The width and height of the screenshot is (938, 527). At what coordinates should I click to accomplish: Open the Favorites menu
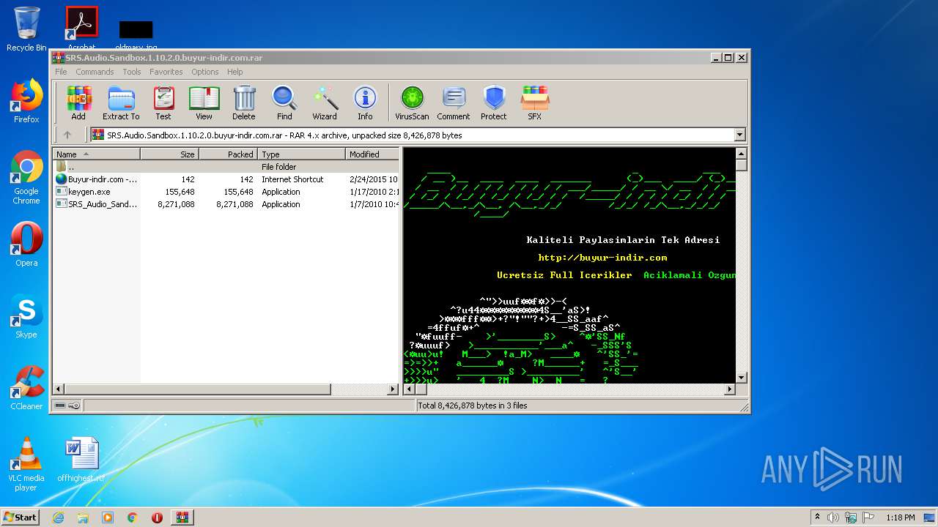pos(166,72)
